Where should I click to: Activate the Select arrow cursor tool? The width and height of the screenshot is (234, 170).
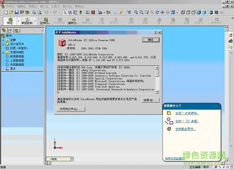[65, 13]
